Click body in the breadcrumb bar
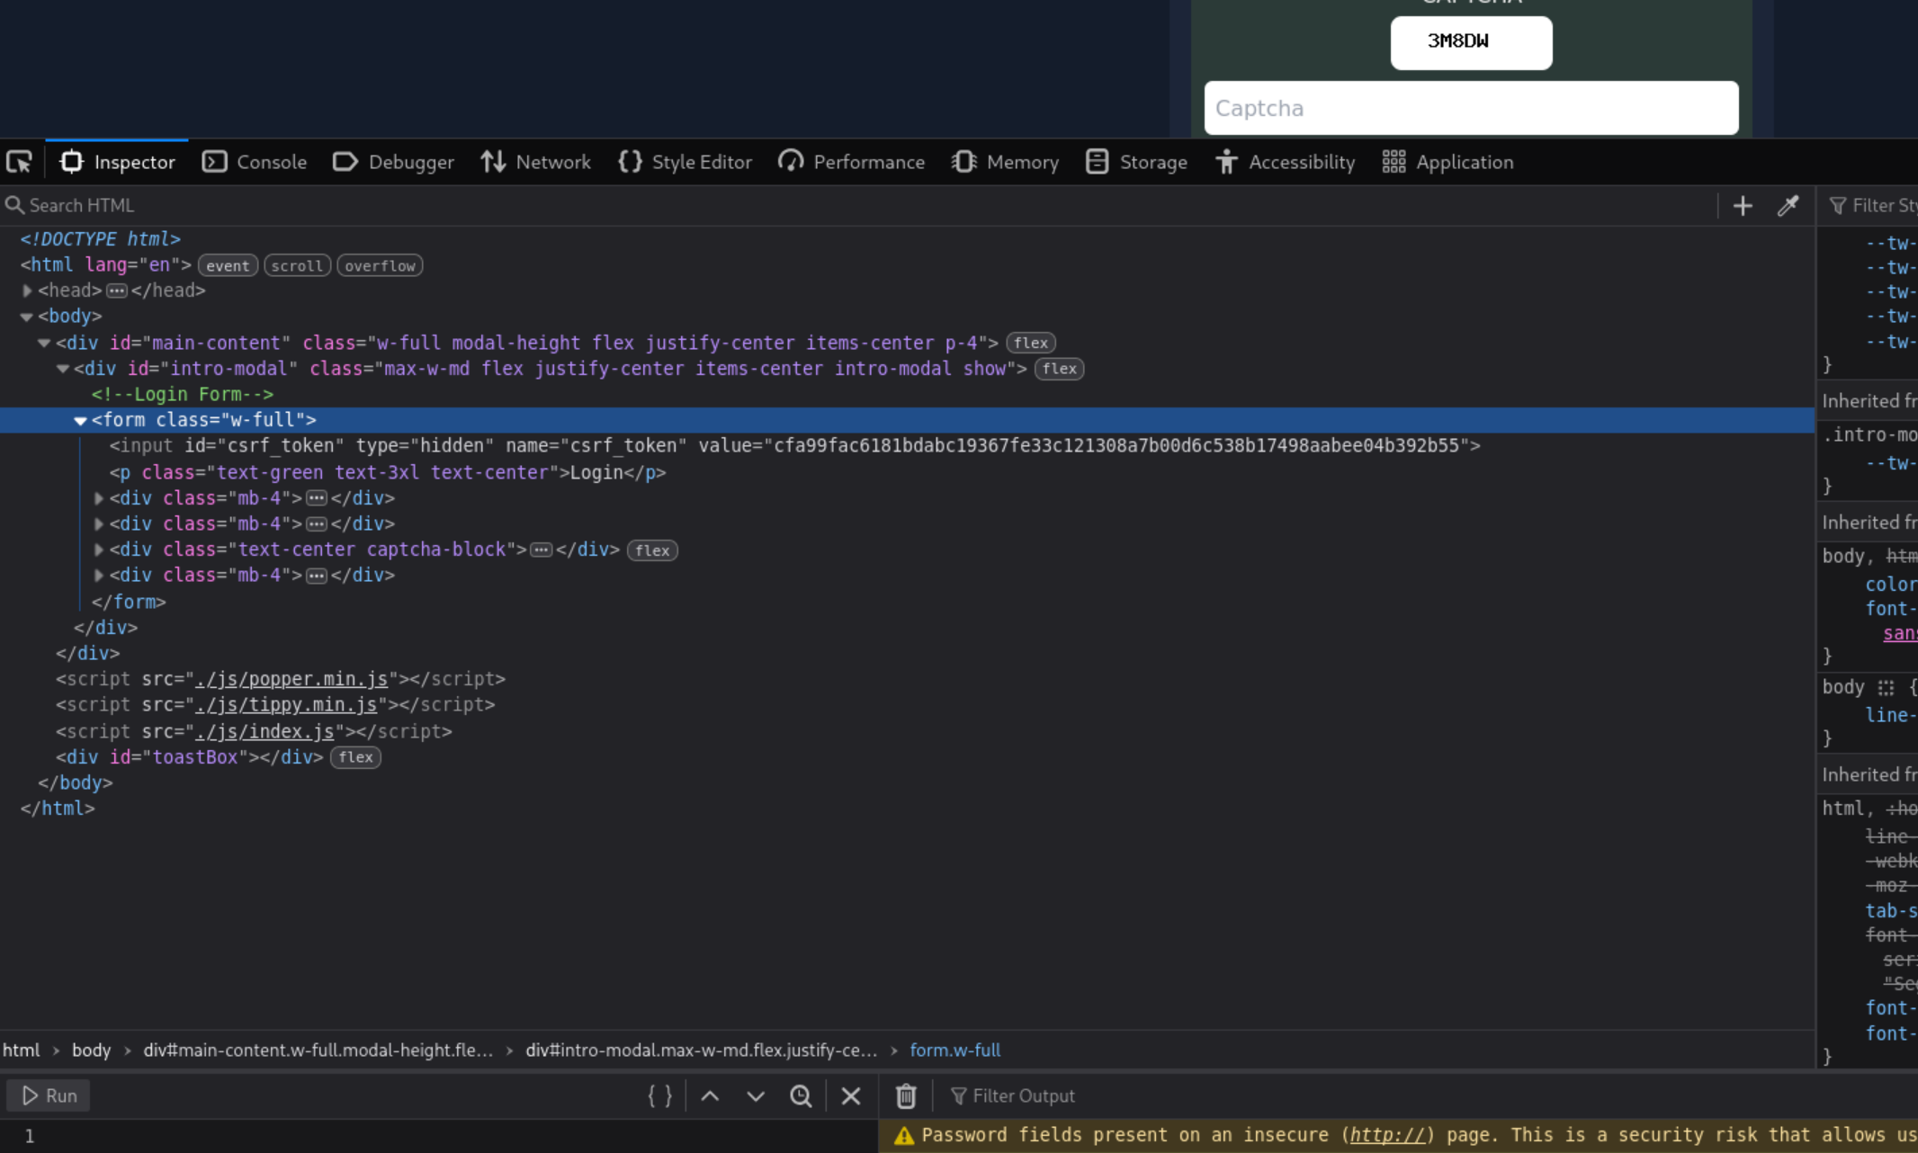The image size is (1918, 1153). point(92,1050)
